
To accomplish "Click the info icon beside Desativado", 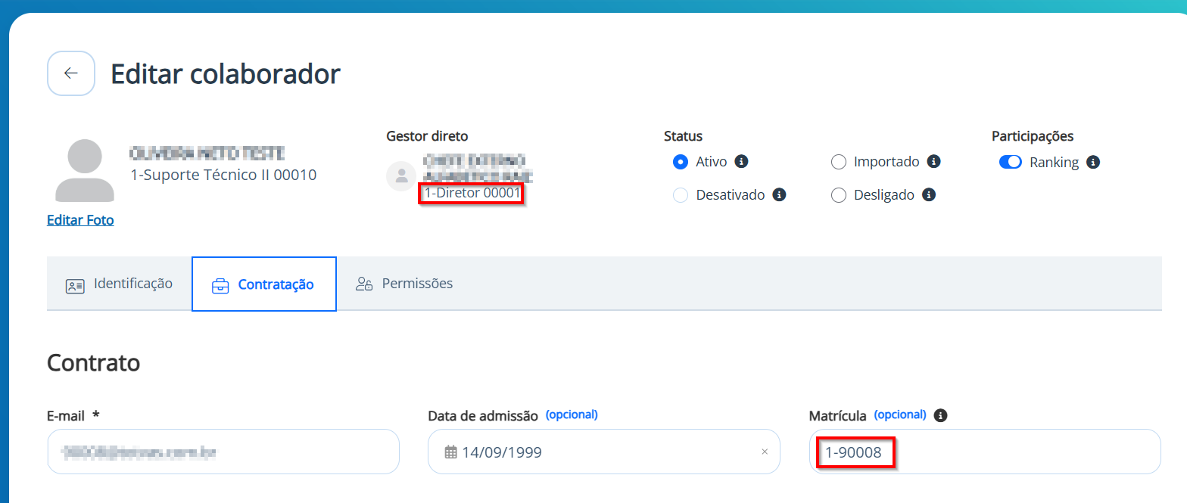I will point(779,194).
